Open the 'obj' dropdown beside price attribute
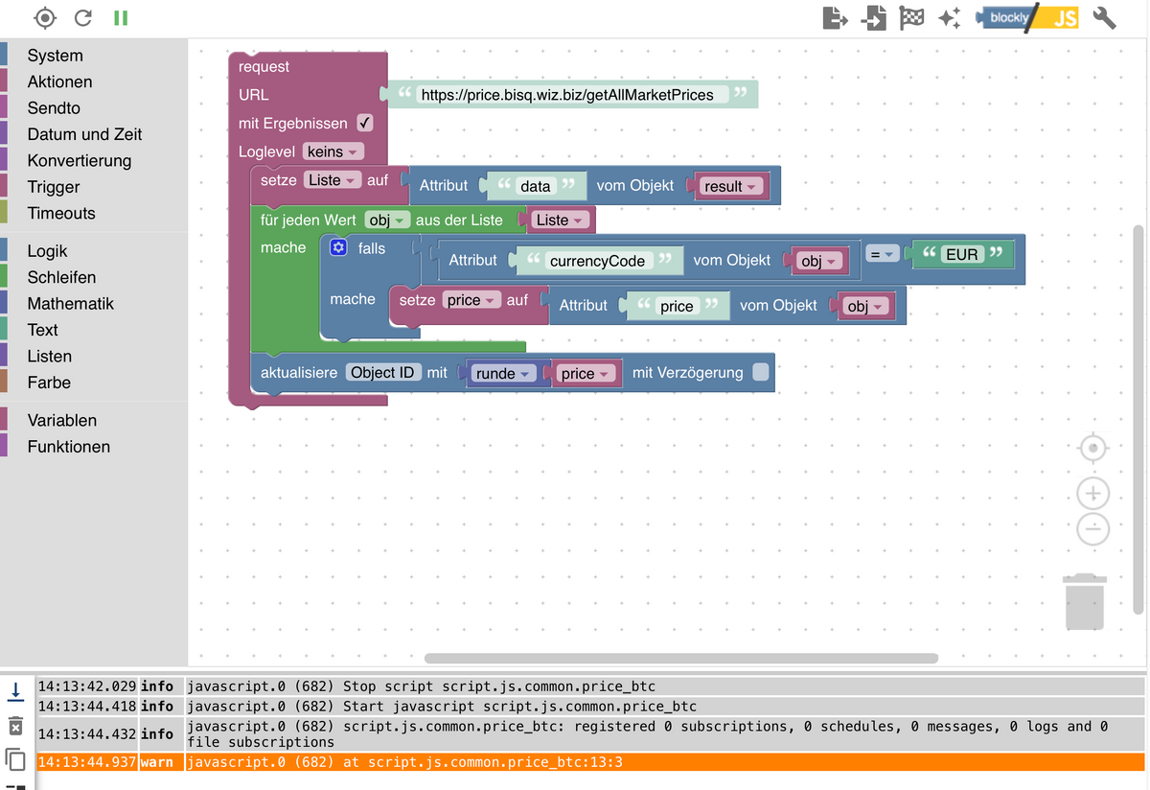 pyautogui.click(x=865, y=306)
